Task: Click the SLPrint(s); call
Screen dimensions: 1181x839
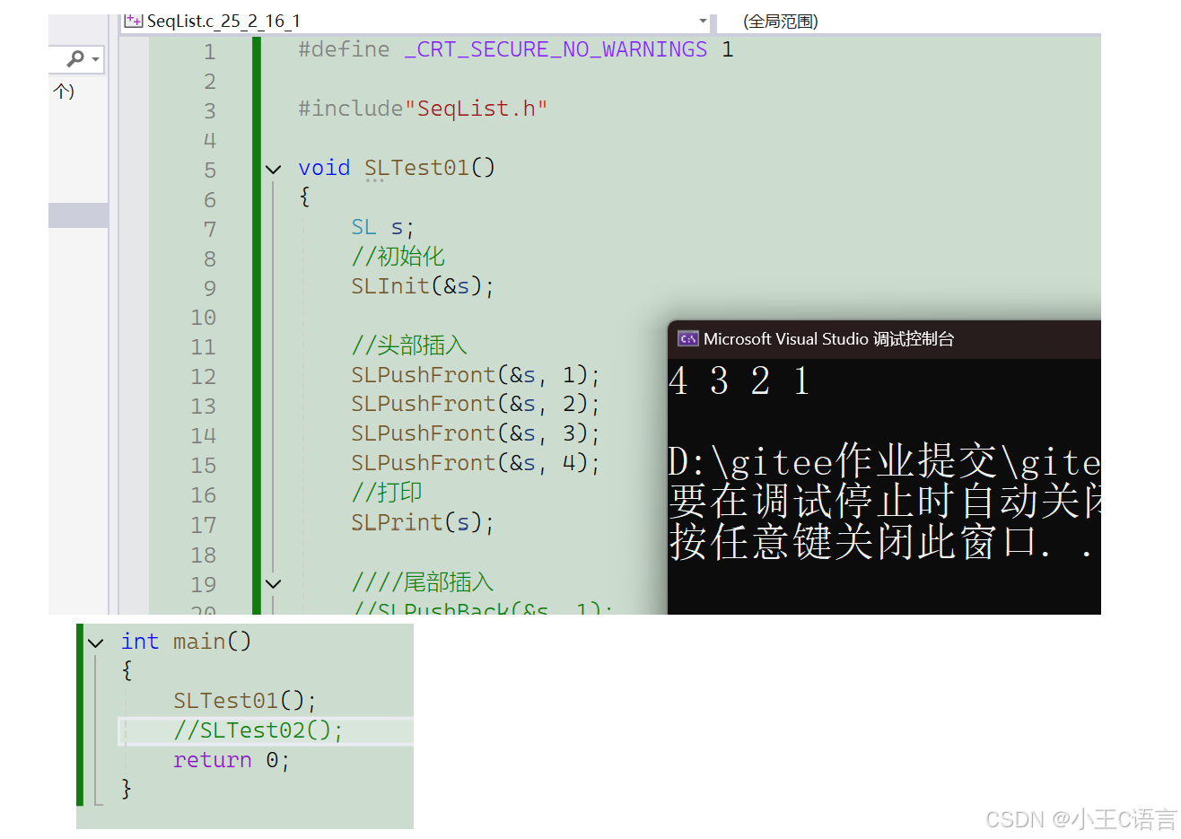Action: tap(423, 522)
